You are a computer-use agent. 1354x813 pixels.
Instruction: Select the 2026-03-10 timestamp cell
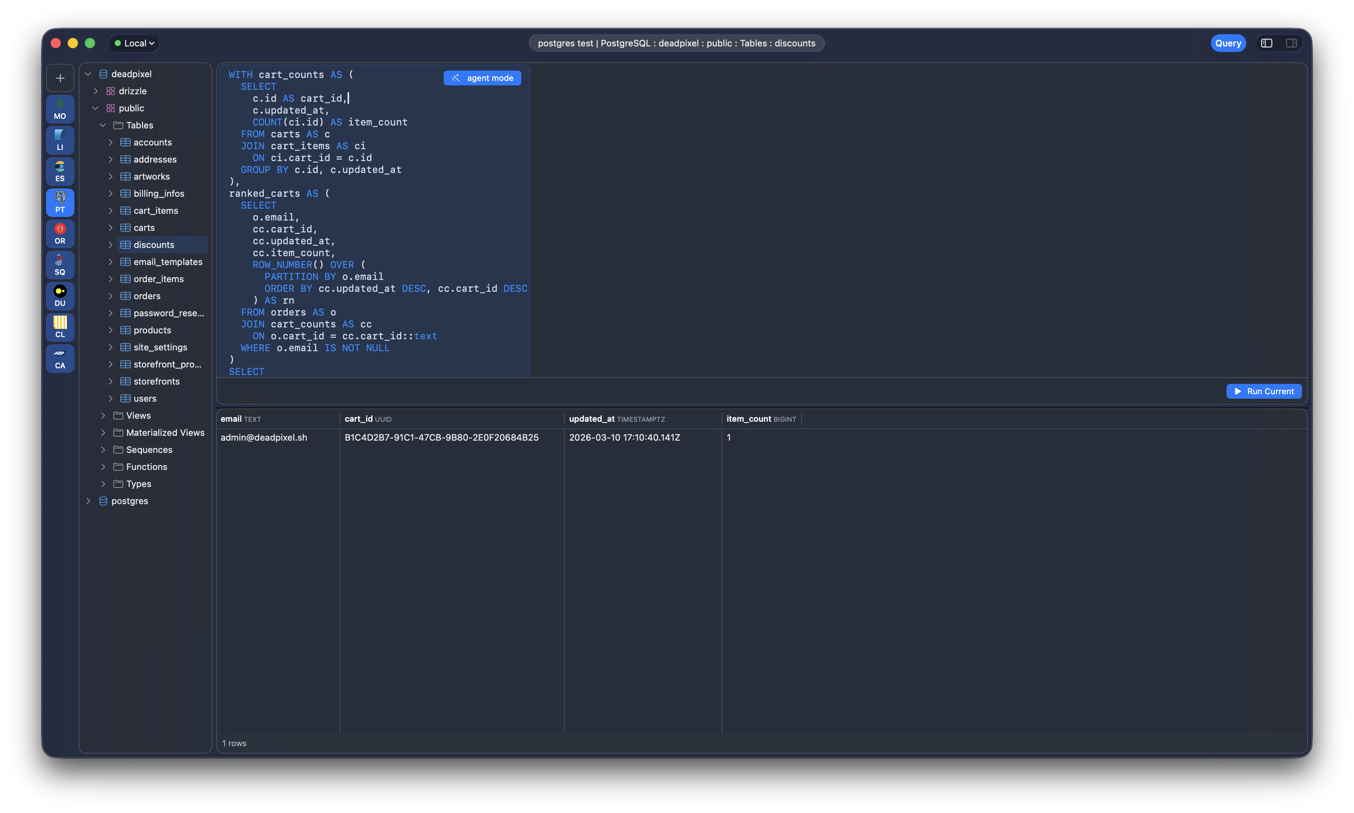tap(643, 437)
